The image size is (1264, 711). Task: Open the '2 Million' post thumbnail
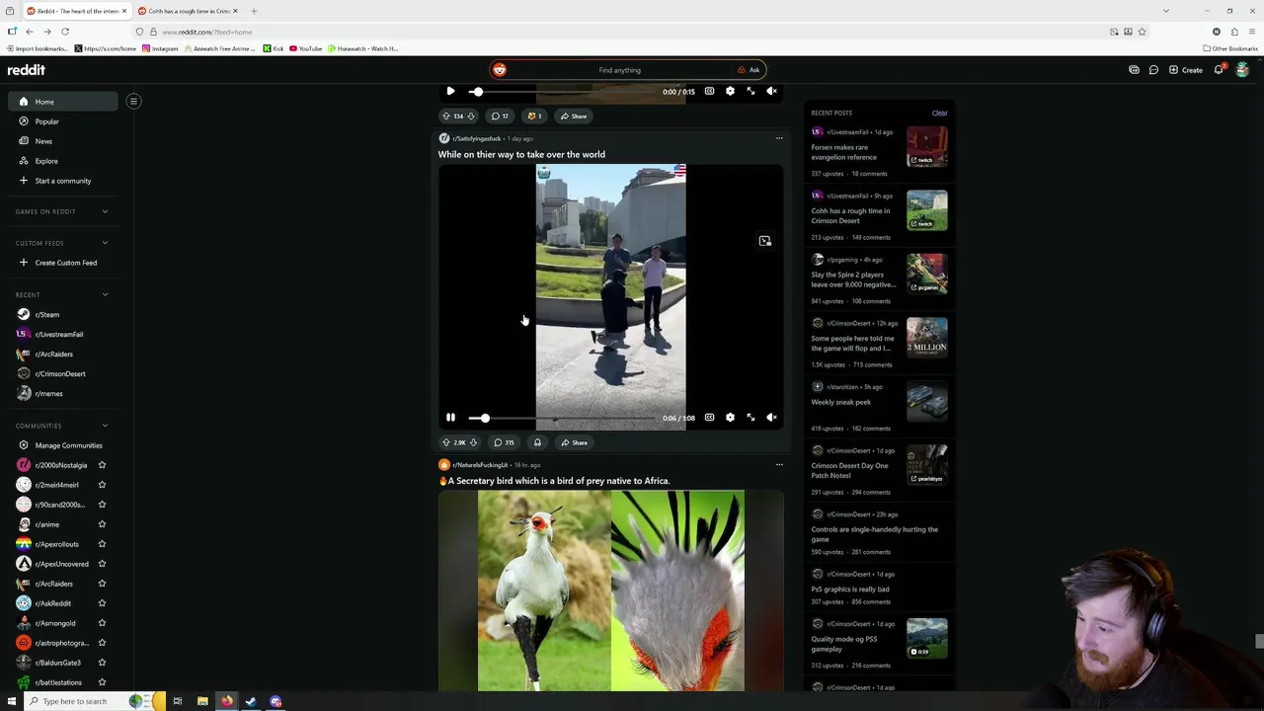coord(927,337)
